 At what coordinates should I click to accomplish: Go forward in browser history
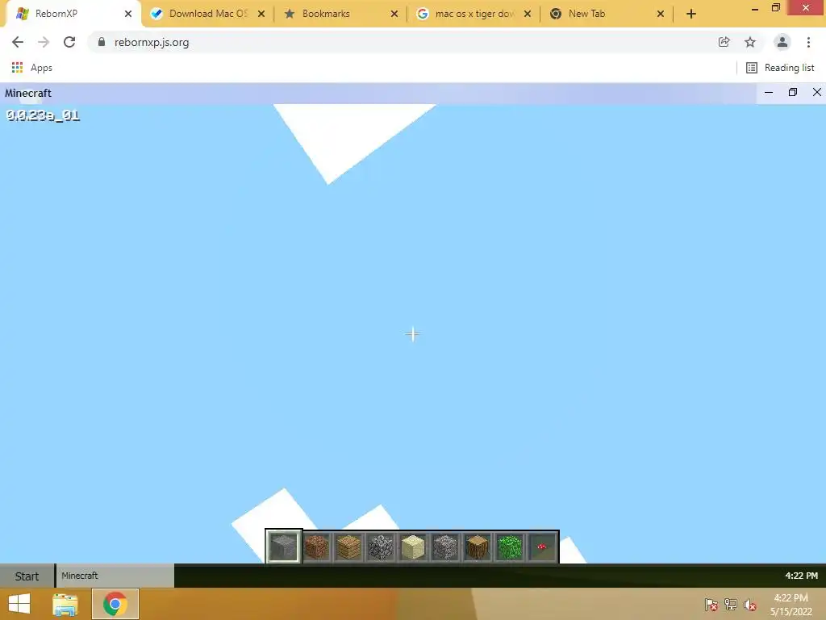point(44,42)
